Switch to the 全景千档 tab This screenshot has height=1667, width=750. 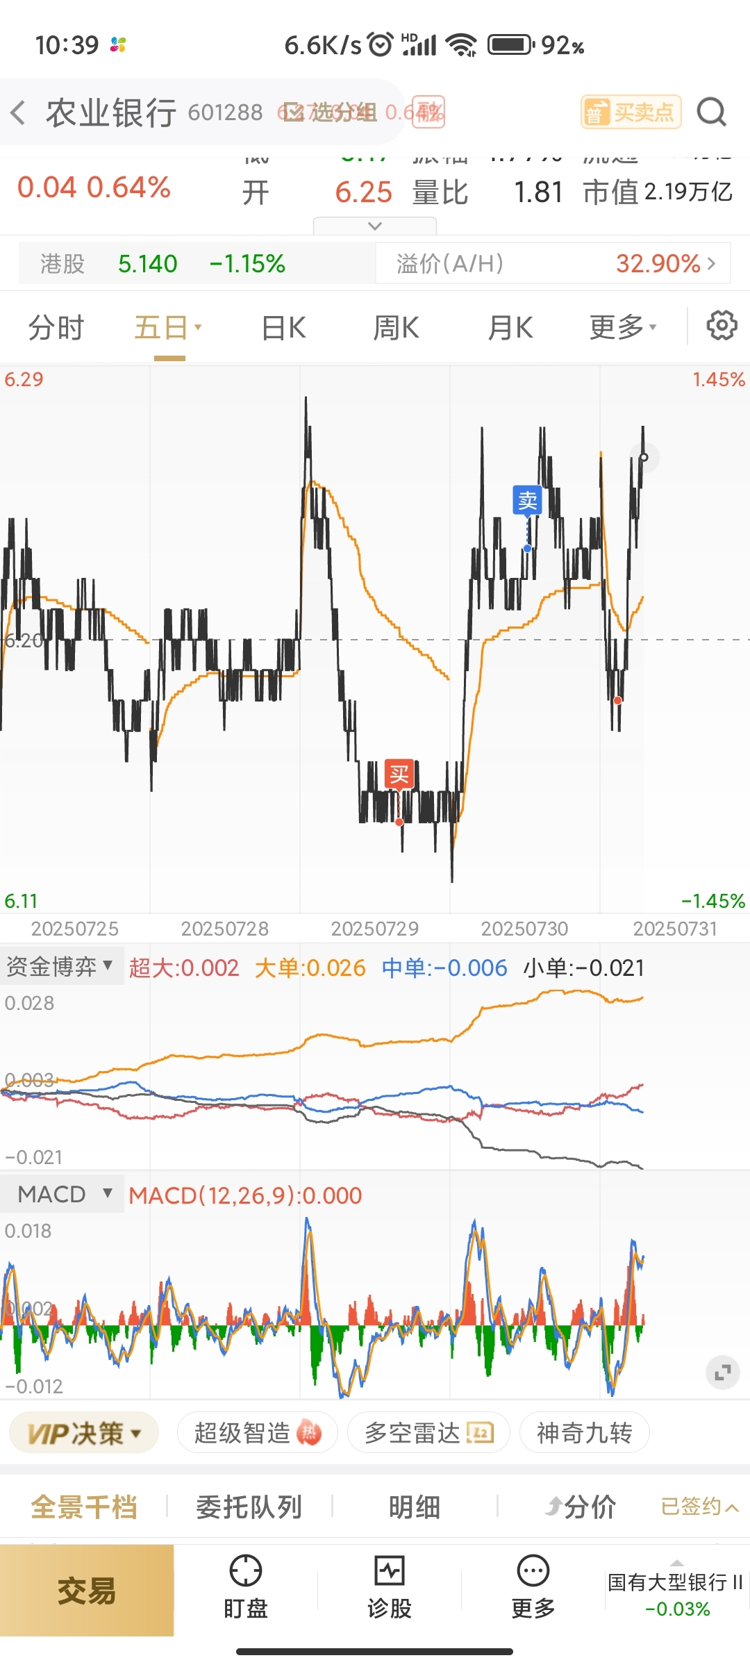[84, 1507]
